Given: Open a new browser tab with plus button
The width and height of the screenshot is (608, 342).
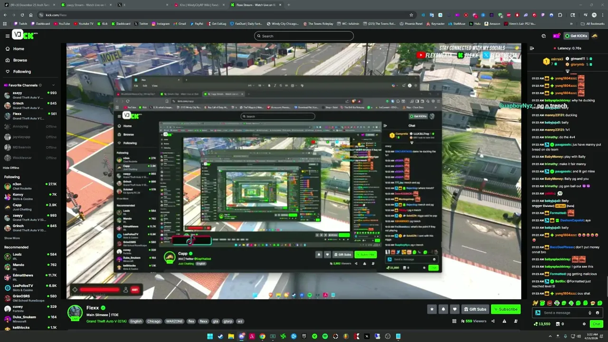Looking at the screenshot, I should click(x=289, y=5).
